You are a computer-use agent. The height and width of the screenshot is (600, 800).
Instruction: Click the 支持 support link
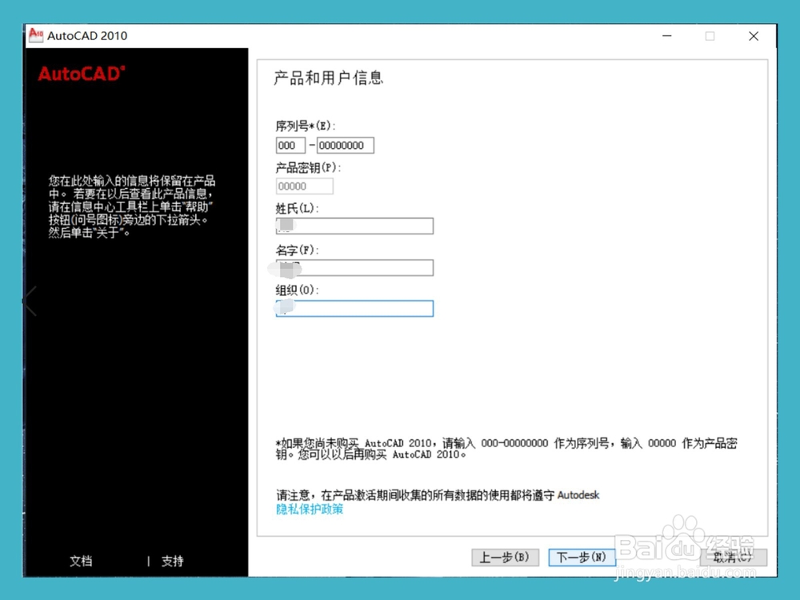point(172,562)
